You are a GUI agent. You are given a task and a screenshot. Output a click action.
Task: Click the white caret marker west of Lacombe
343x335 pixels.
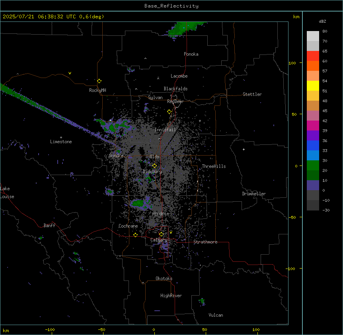(x=158, y=78)
